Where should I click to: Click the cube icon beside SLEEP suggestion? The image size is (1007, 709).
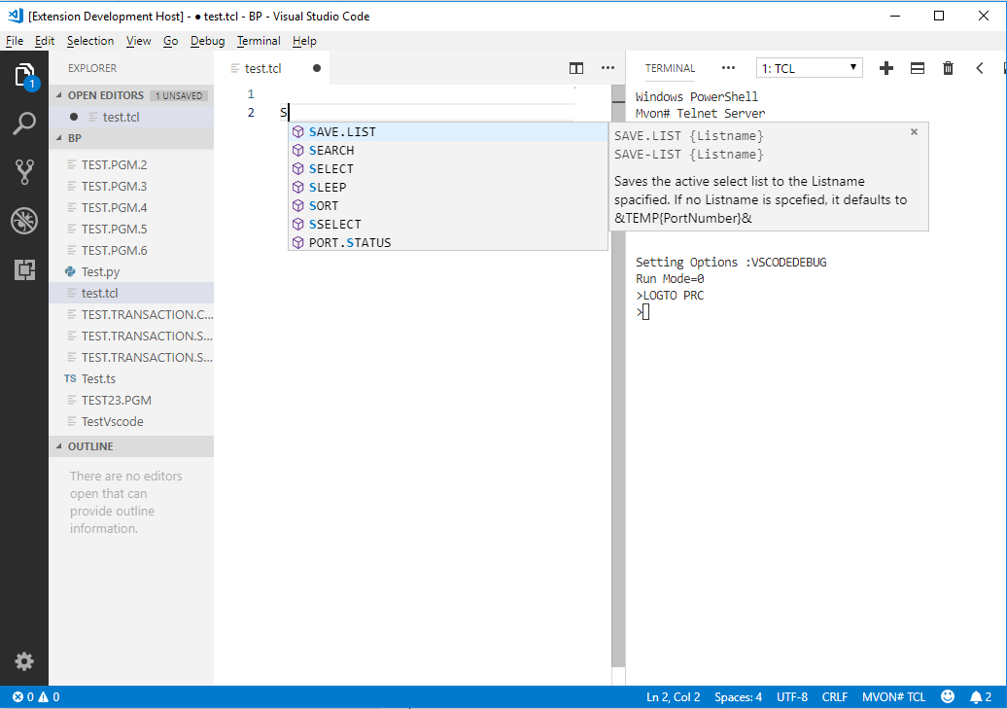[x=298, y=187]
